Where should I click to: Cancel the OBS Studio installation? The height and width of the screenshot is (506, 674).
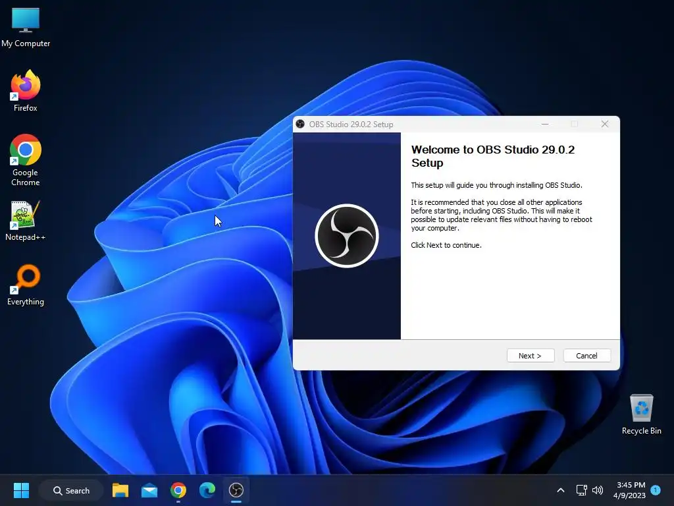pos(586,355)
